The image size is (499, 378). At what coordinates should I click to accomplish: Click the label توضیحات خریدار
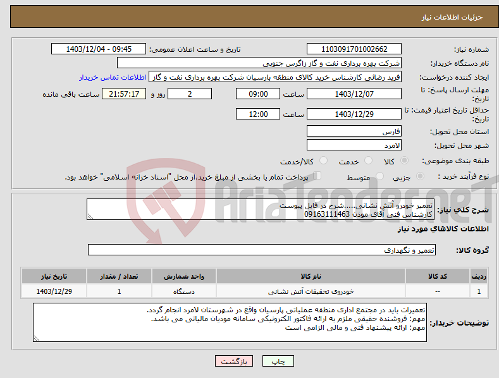[x=459, y=323]
